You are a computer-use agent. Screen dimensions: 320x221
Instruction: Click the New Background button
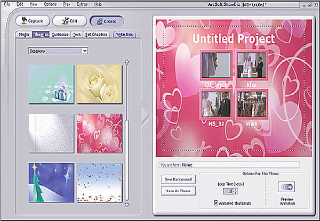(x=179, y=178)
